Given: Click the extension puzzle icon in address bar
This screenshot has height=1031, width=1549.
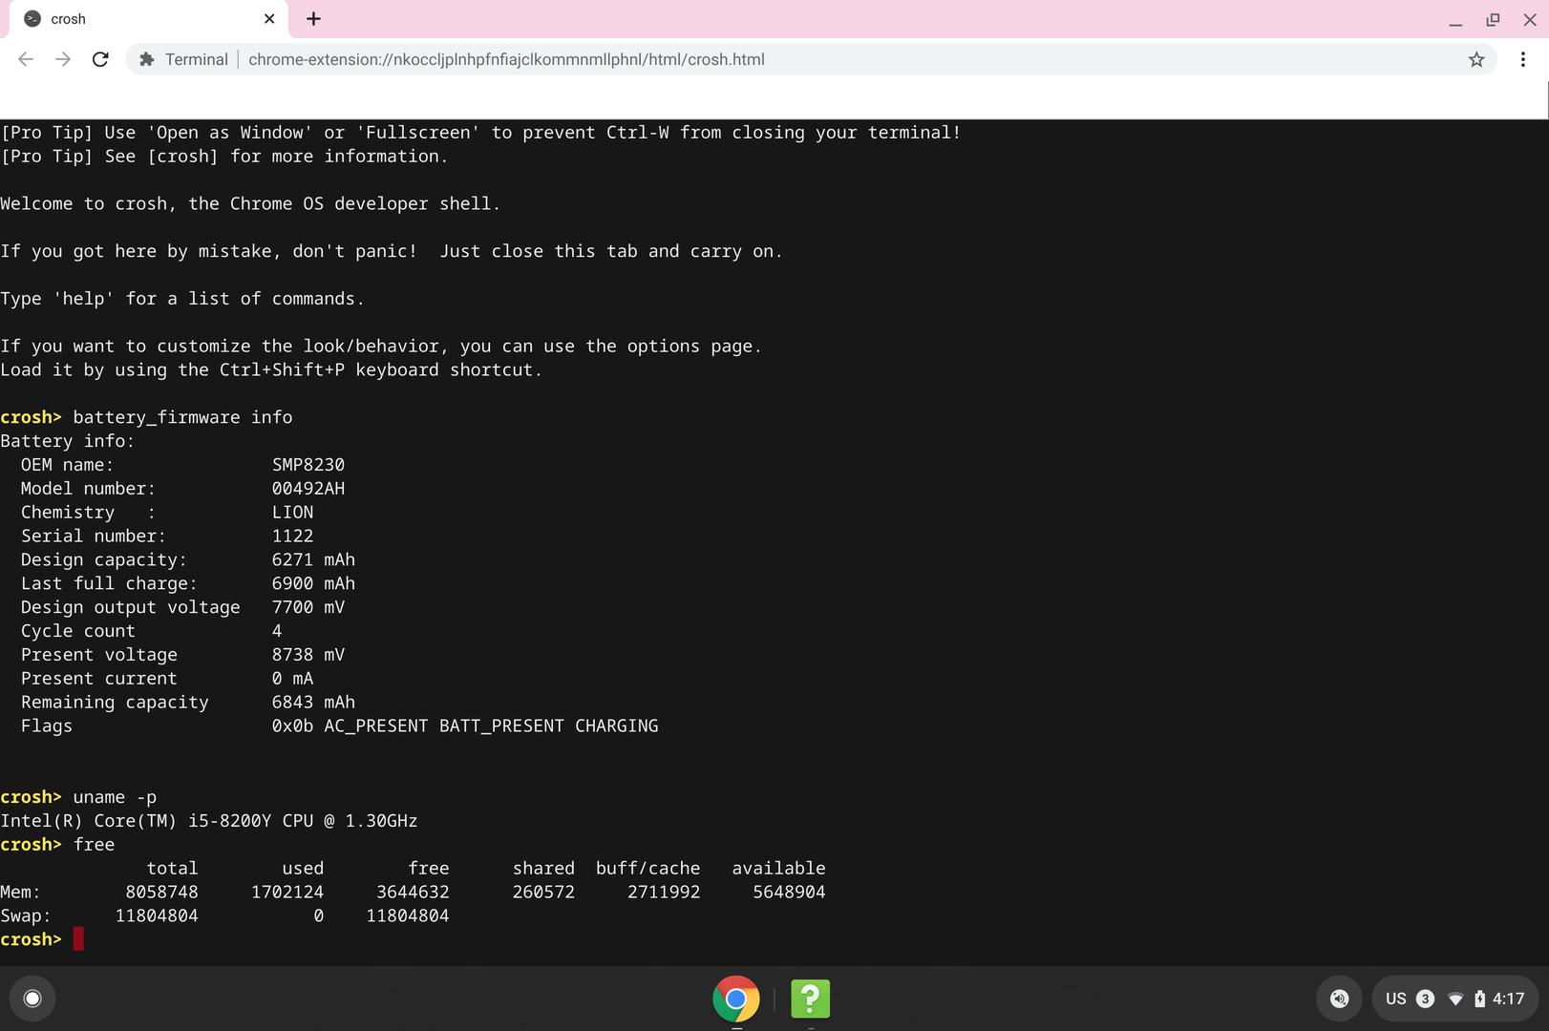Looking at the screenshot, I should point(146,59).
